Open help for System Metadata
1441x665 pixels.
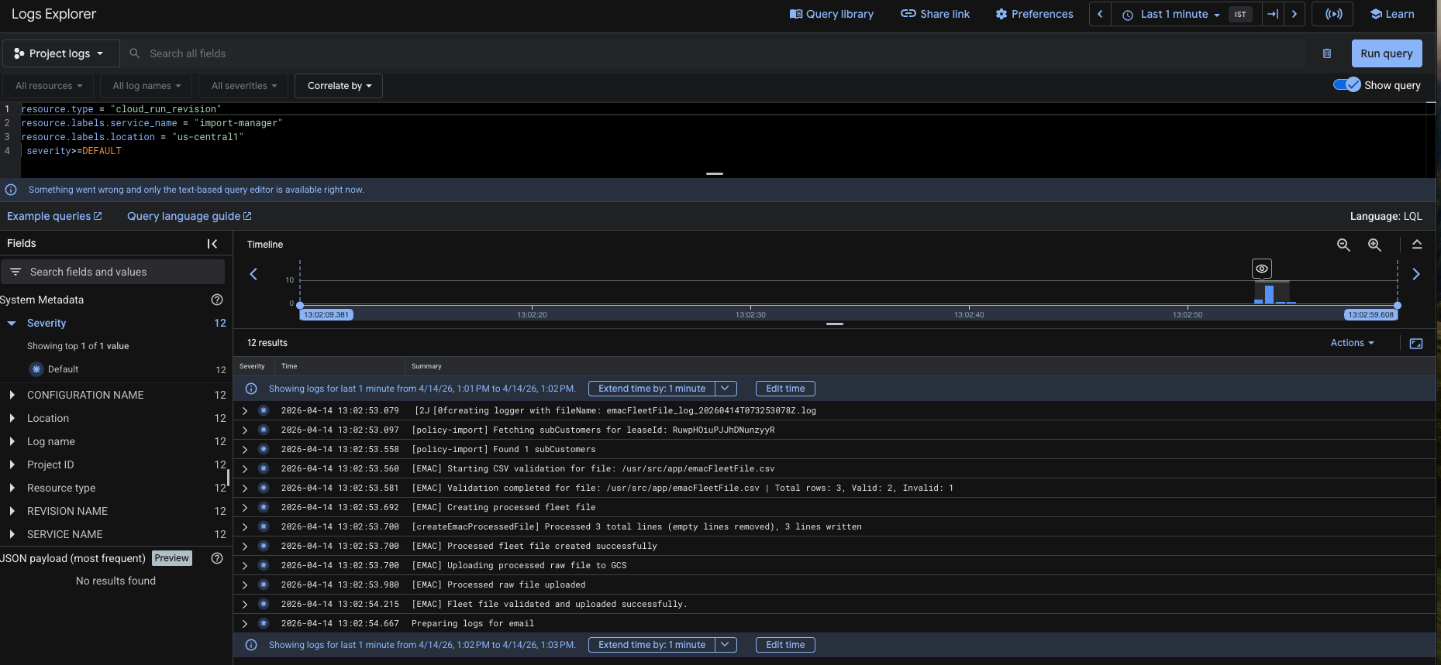[x=217, y=300]
